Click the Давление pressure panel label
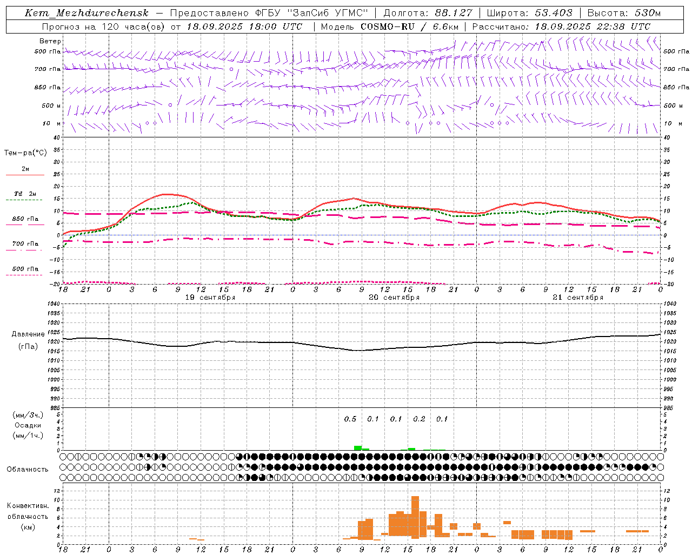 coord(28,334)
